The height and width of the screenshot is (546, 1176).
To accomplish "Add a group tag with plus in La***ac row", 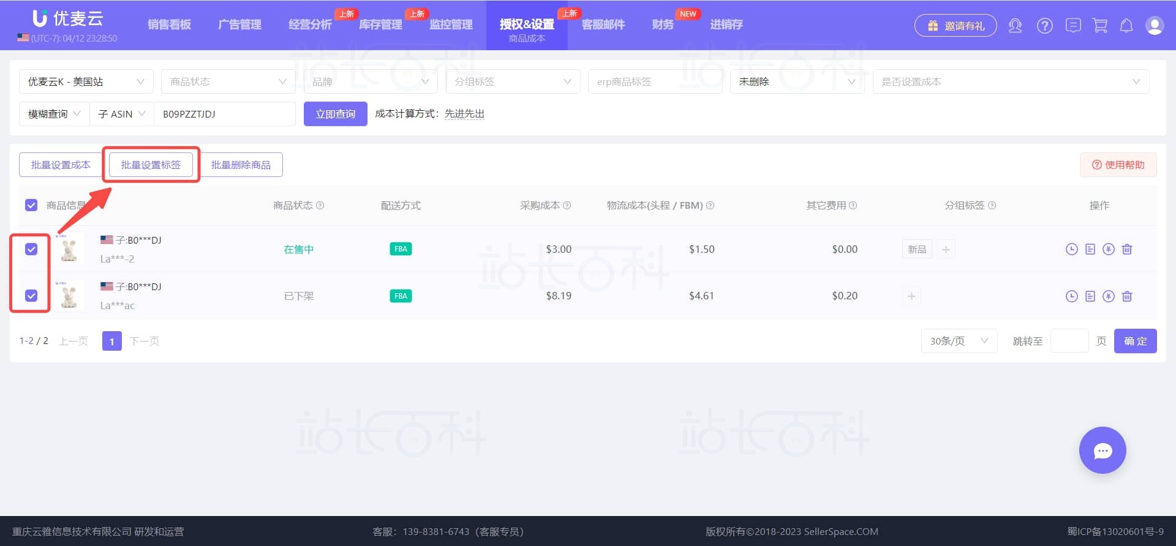I will point(911,296).
